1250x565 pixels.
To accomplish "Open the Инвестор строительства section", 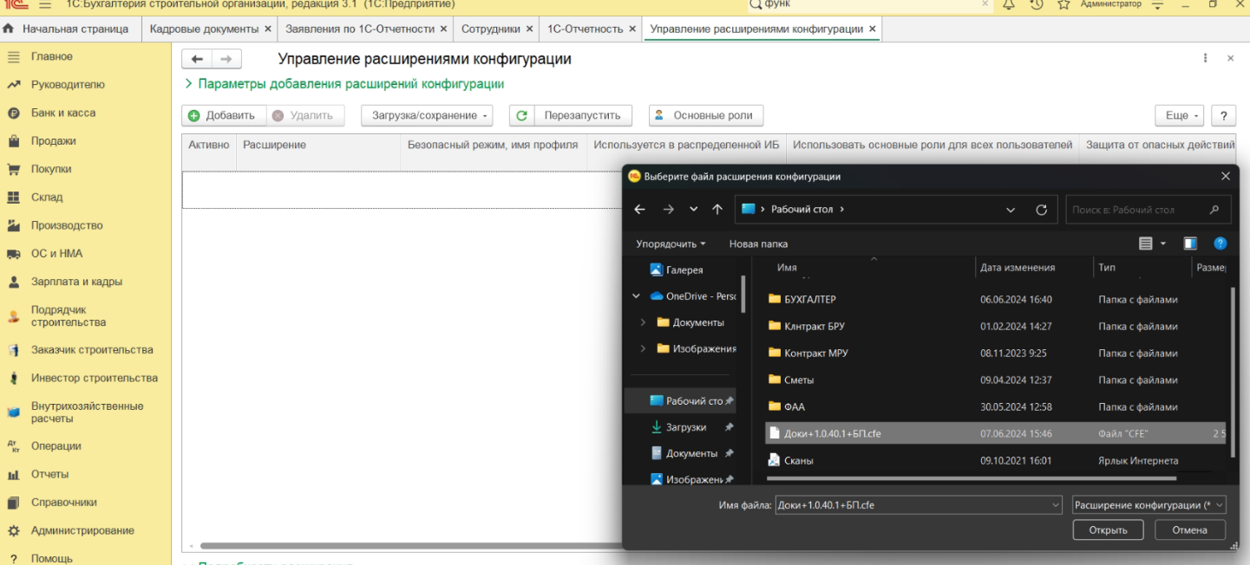I will (x=95, y=378).
